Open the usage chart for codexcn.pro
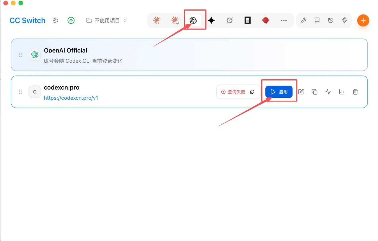Viewport: 378px width, 241px height. (342, 92)
